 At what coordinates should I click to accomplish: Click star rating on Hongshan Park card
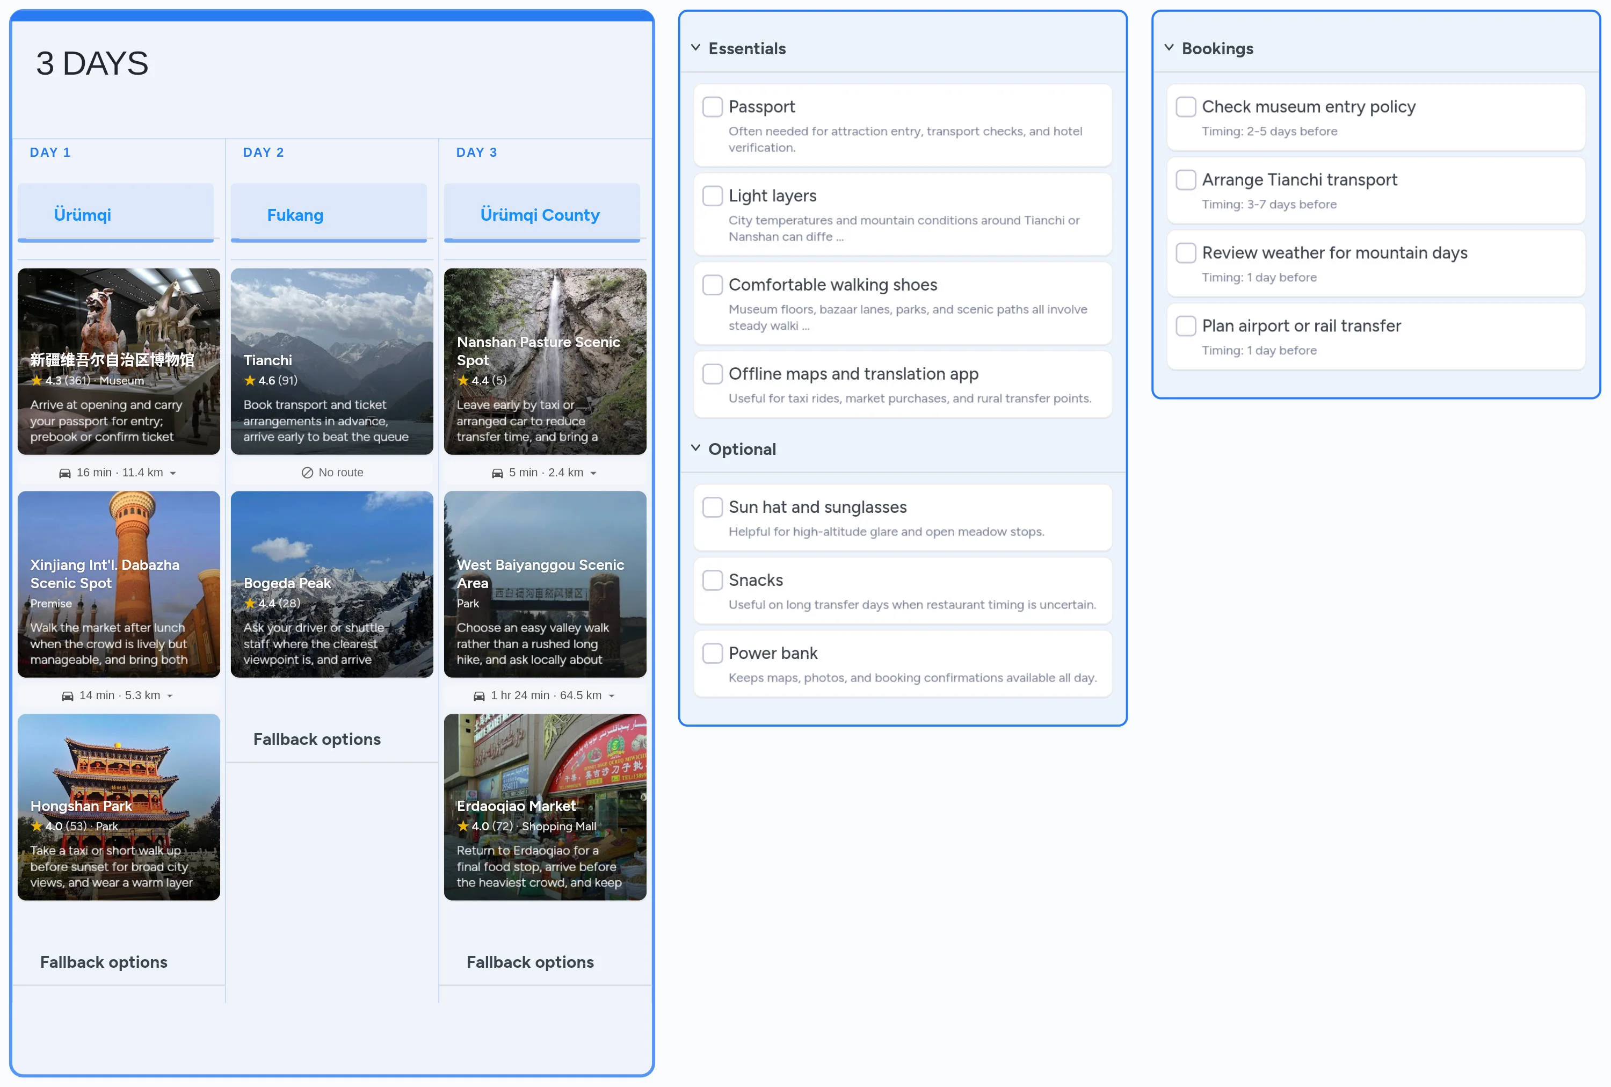(37, 827)
